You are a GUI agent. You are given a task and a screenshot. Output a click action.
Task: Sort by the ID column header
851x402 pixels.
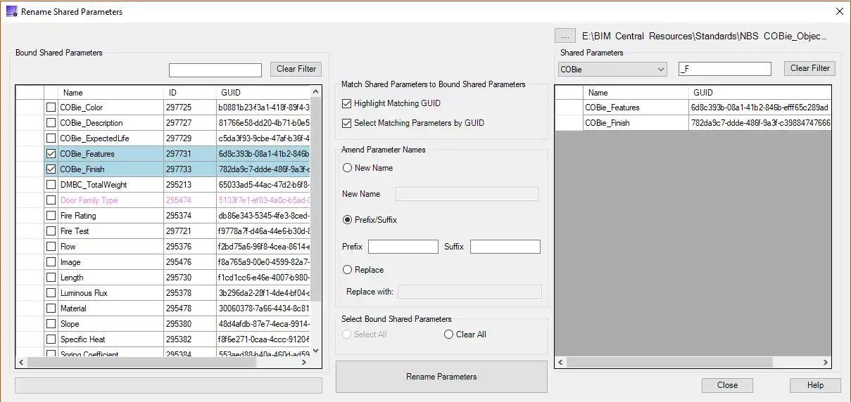[x=189, y=93]
